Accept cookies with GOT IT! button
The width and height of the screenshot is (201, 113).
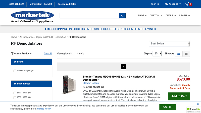[x=168, y=107]
